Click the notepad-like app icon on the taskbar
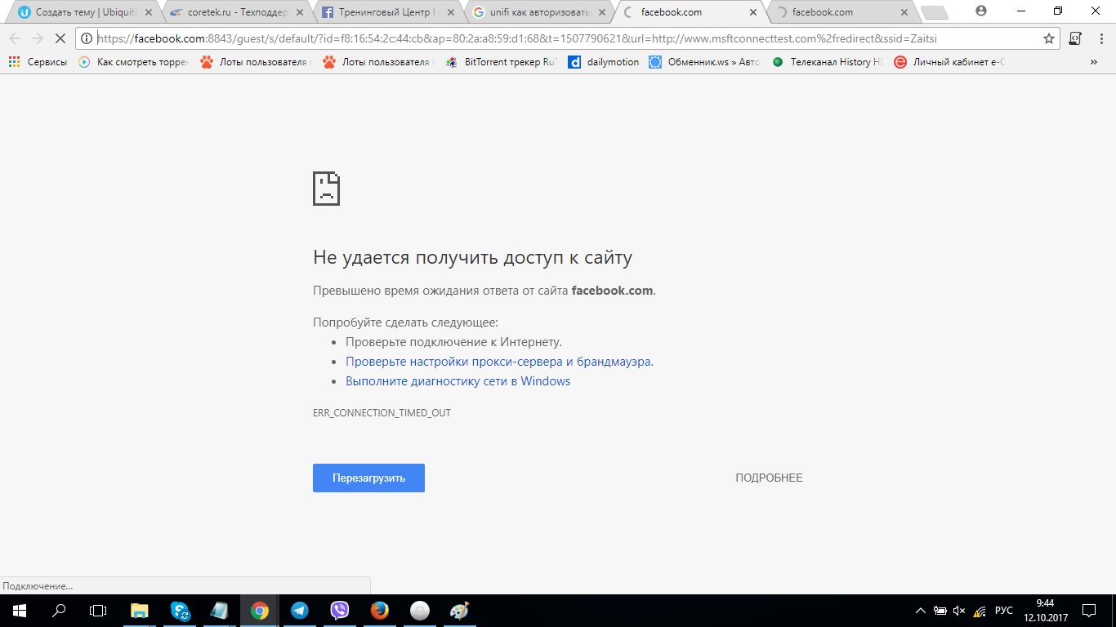 220,611
